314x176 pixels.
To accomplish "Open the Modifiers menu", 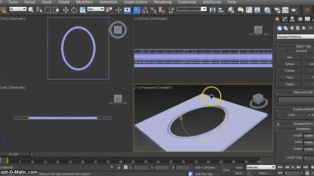I will (x=84, y=2).
